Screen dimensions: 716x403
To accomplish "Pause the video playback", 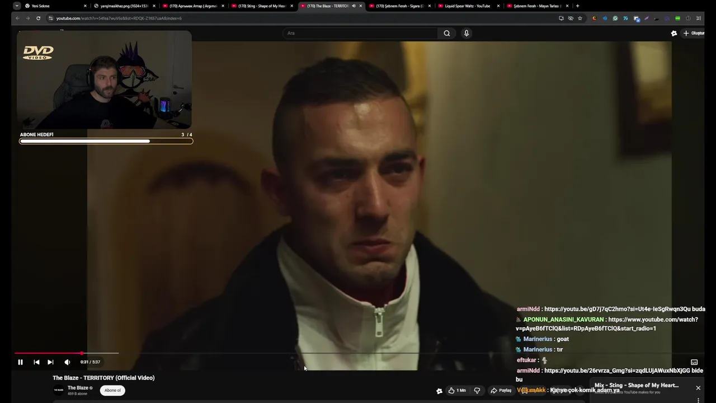I will click(20, 362).
